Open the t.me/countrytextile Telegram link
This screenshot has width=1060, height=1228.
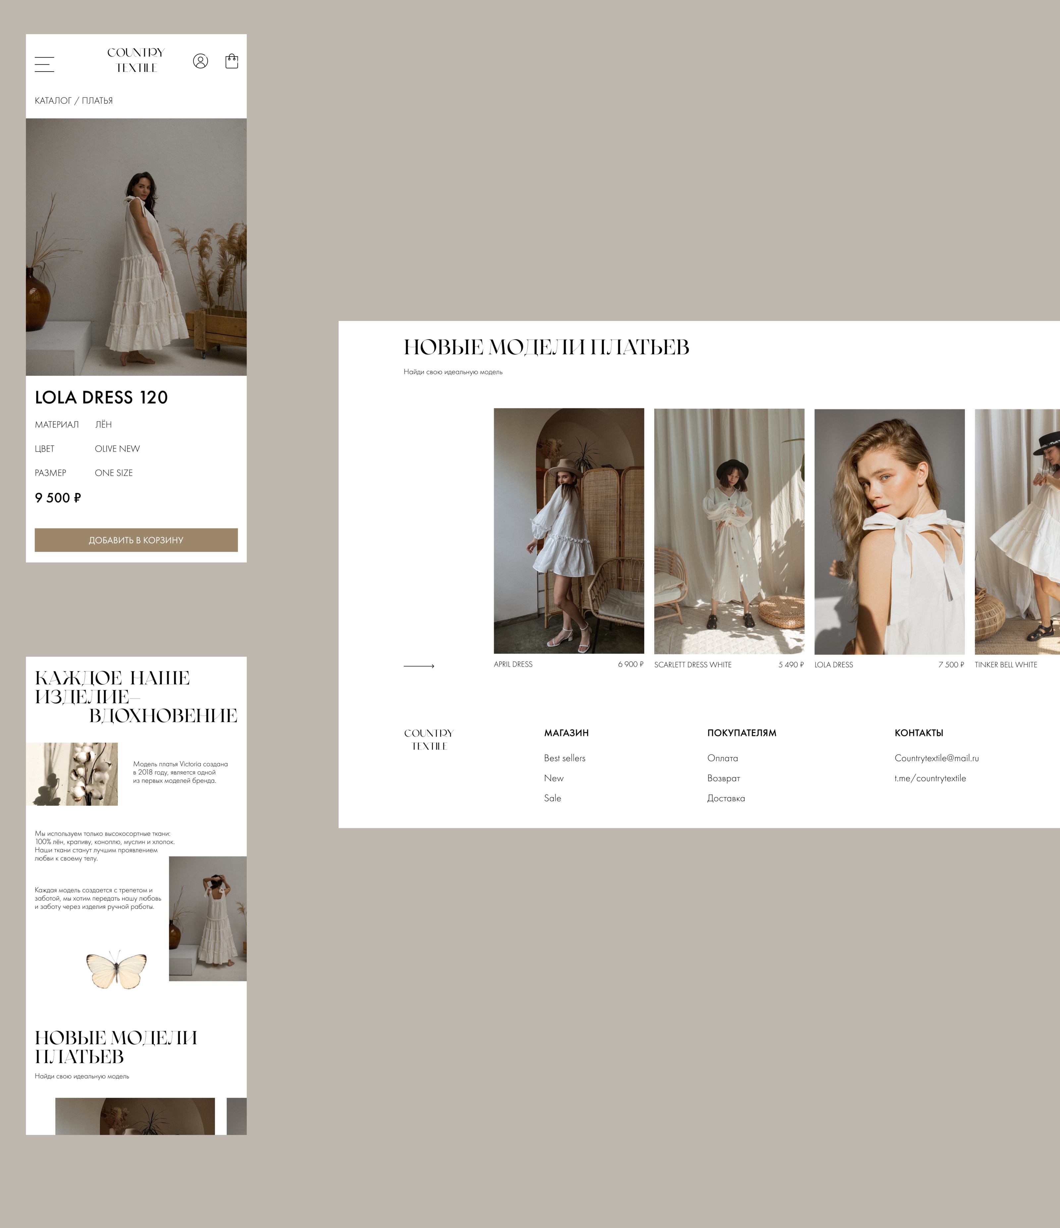click(929, 778)
